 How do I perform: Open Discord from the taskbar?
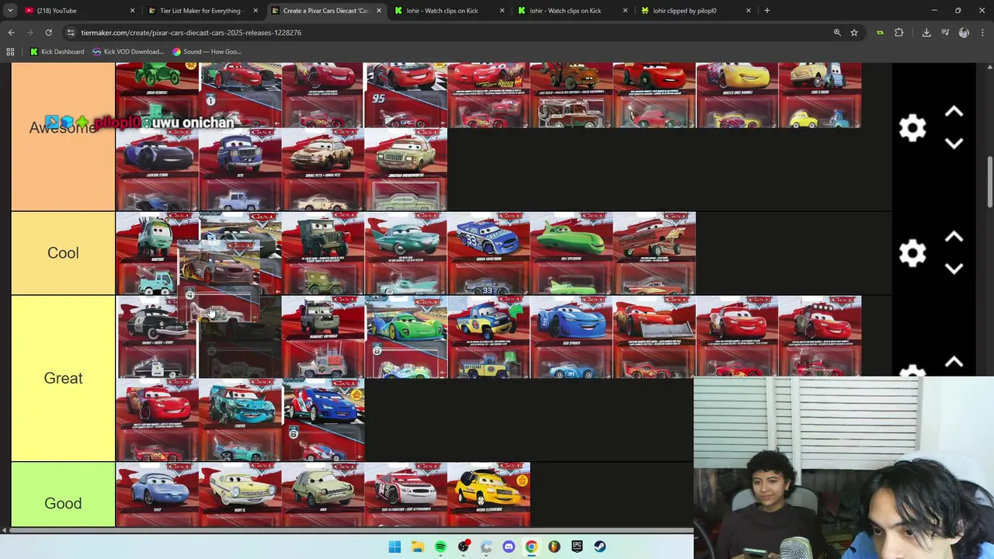pyautogui.click(x=509, y=547)
